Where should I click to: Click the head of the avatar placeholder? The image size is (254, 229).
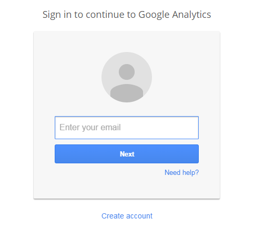point(127,72)
